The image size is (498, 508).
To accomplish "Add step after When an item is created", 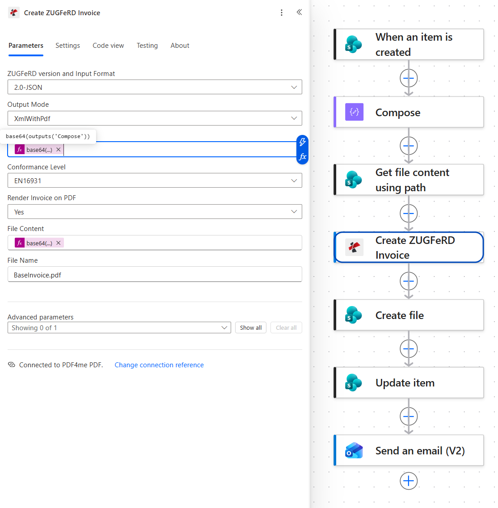I will tap(409, 78).
